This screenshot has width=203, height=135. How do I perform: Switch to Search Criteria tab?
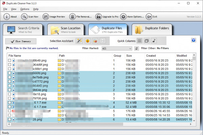coord(23,30)
